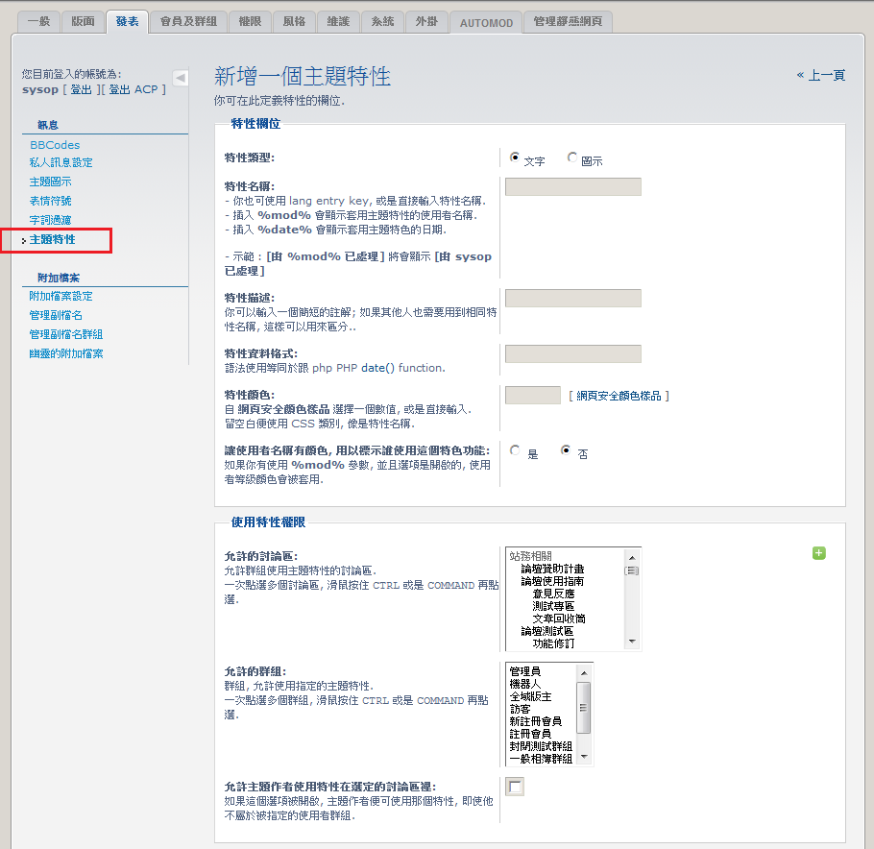Click the 特性名稱 text input field
Viewport: 874px width, 849px height.
click(572, 187)
